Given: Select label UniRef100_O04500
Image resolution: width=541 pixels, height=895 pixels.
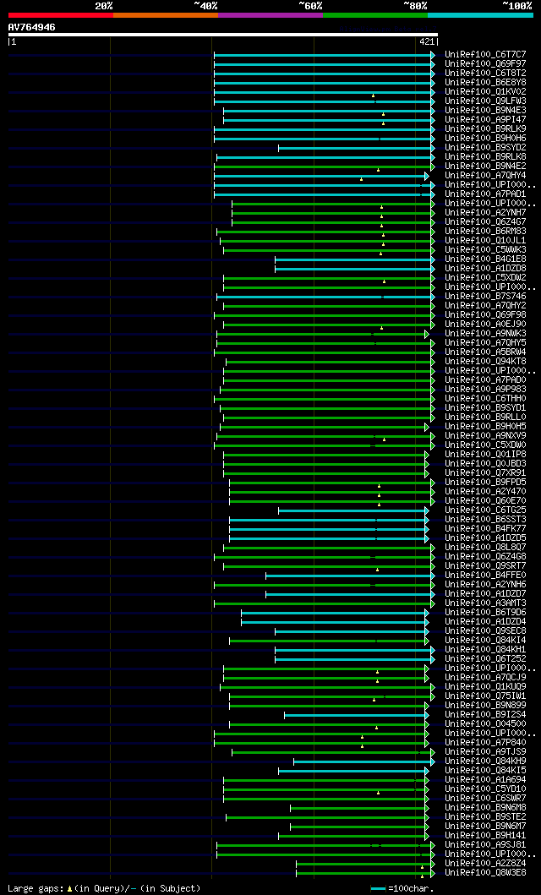Looking at the screenshot, I should click(x=486, y=724).
